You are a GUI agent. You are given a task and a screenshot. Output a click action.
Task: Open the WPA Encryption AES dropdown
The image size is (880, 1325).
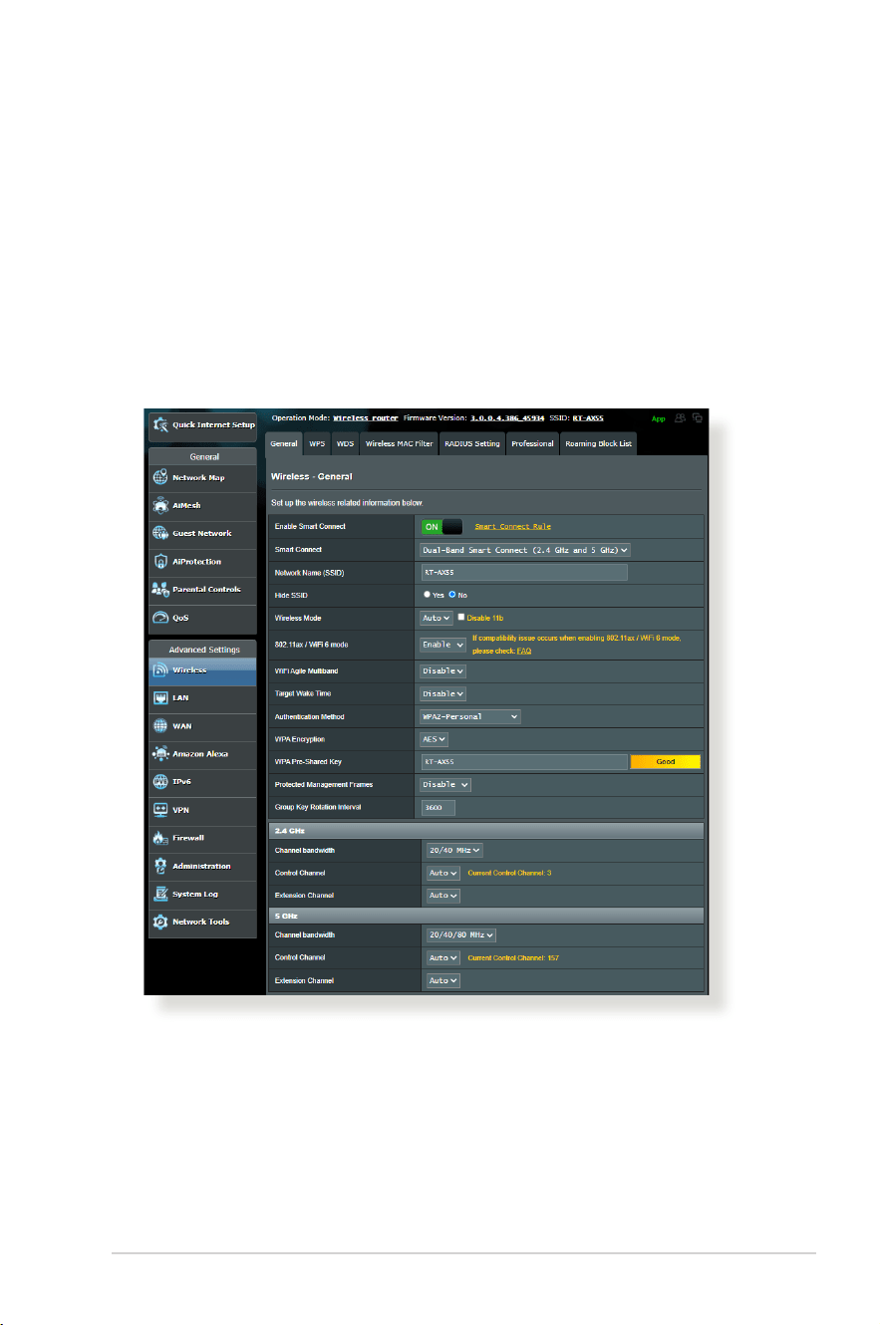[x=435, y=739]
